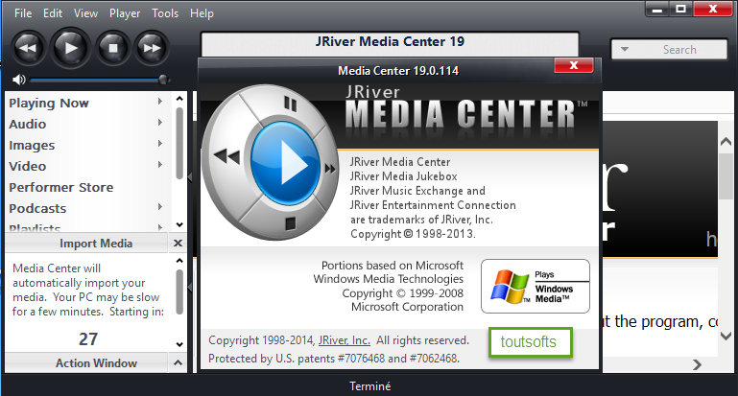Click the right-pointing chevron at bottom right

tap(697, 364)
